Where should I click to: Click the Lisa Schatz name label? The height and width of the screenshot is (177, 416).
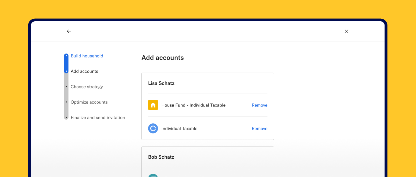pyautogui.click(x=161, y=83)
